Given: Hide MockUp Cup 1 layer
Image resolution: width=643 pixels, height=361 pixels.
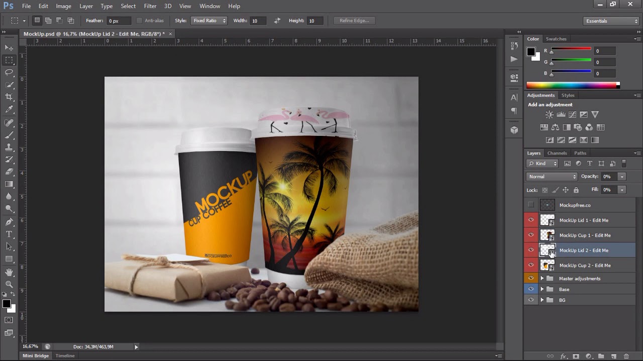Looking at the screenshot, I should point(531,235).
